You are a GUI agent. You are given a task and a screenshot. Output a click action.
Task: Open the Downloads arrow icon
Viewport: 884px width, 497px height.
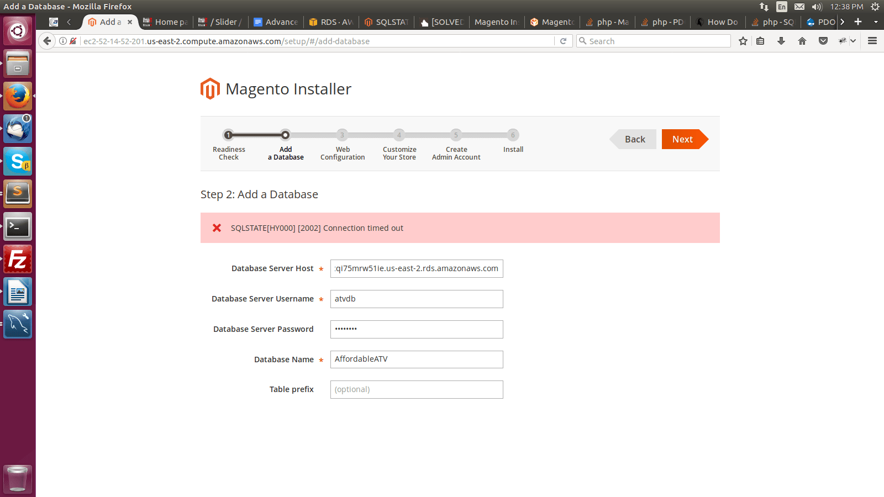coord(781,41)
